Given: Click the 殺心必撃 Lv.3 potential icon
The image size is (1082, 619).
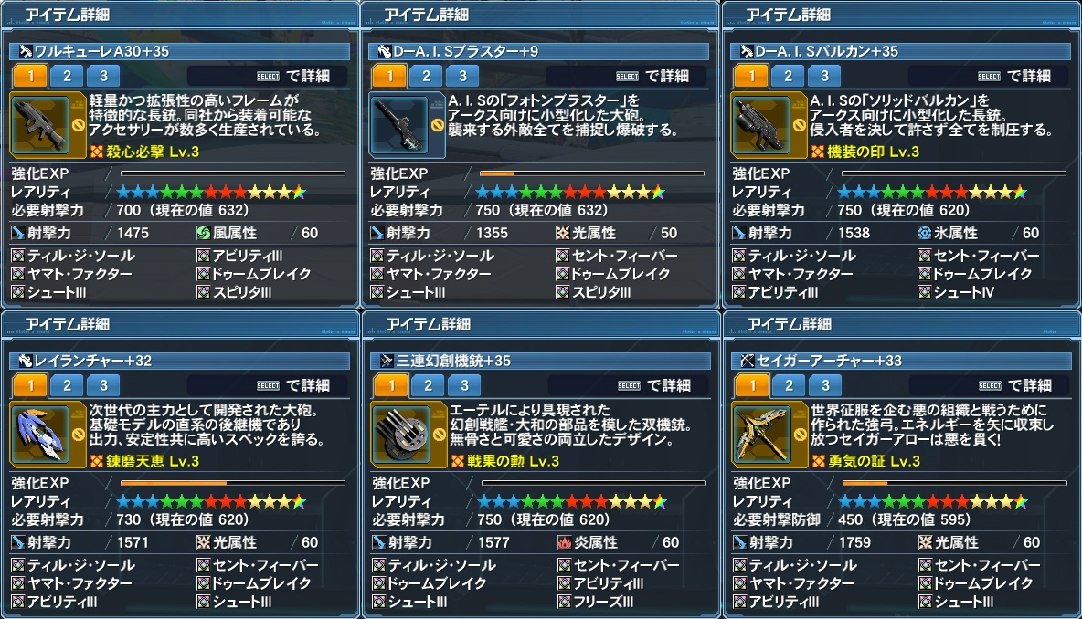Looking at the screenshot, I should click(x=97, y=152).
